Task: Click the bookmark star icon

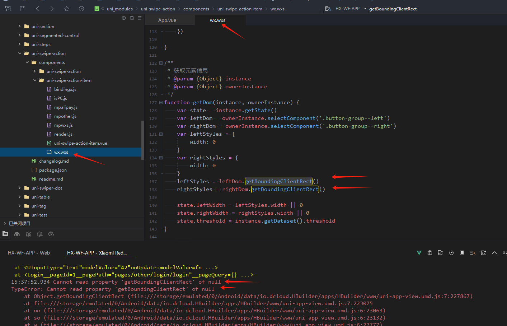Action: (67, 9)
